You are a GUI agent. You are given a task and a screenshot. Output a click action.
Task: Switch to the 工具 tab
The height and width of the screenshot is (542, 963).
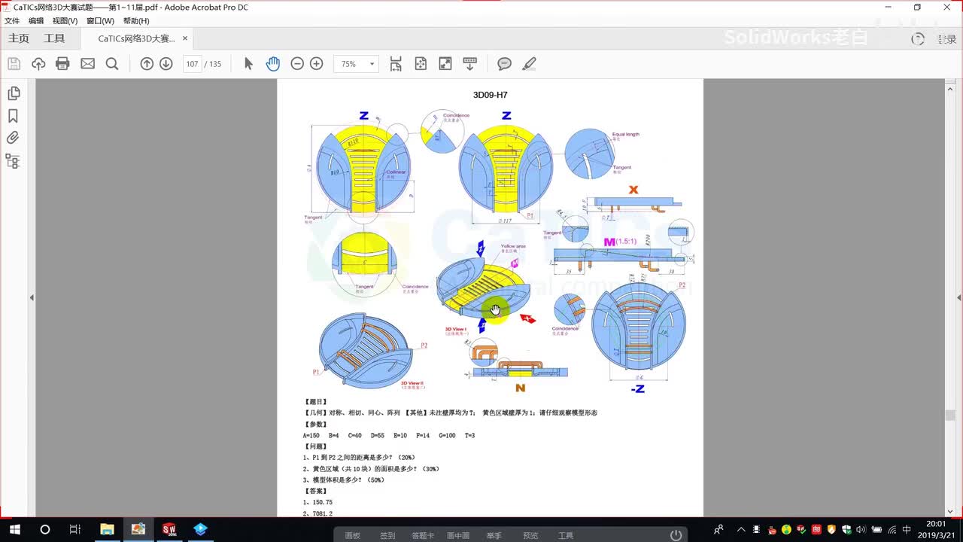pos(54,38)
